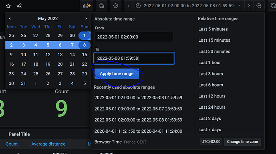Shift time range backward arrow
This screenshot has width=276, height=154.
[x=129, y=6]
